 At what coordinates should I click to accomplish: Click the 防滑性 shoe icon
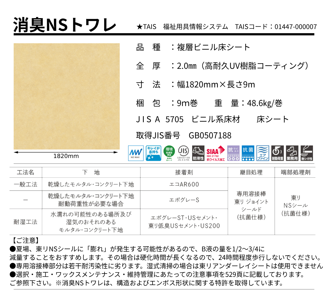point(198,153)
